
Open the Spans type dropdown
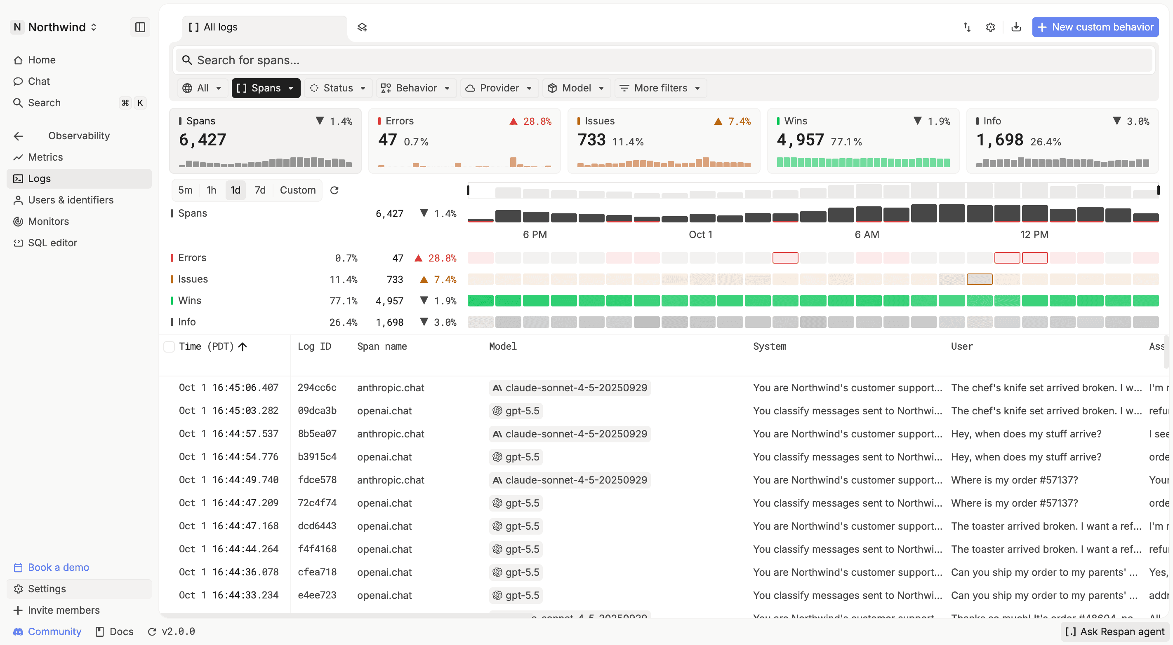point(266,88)
